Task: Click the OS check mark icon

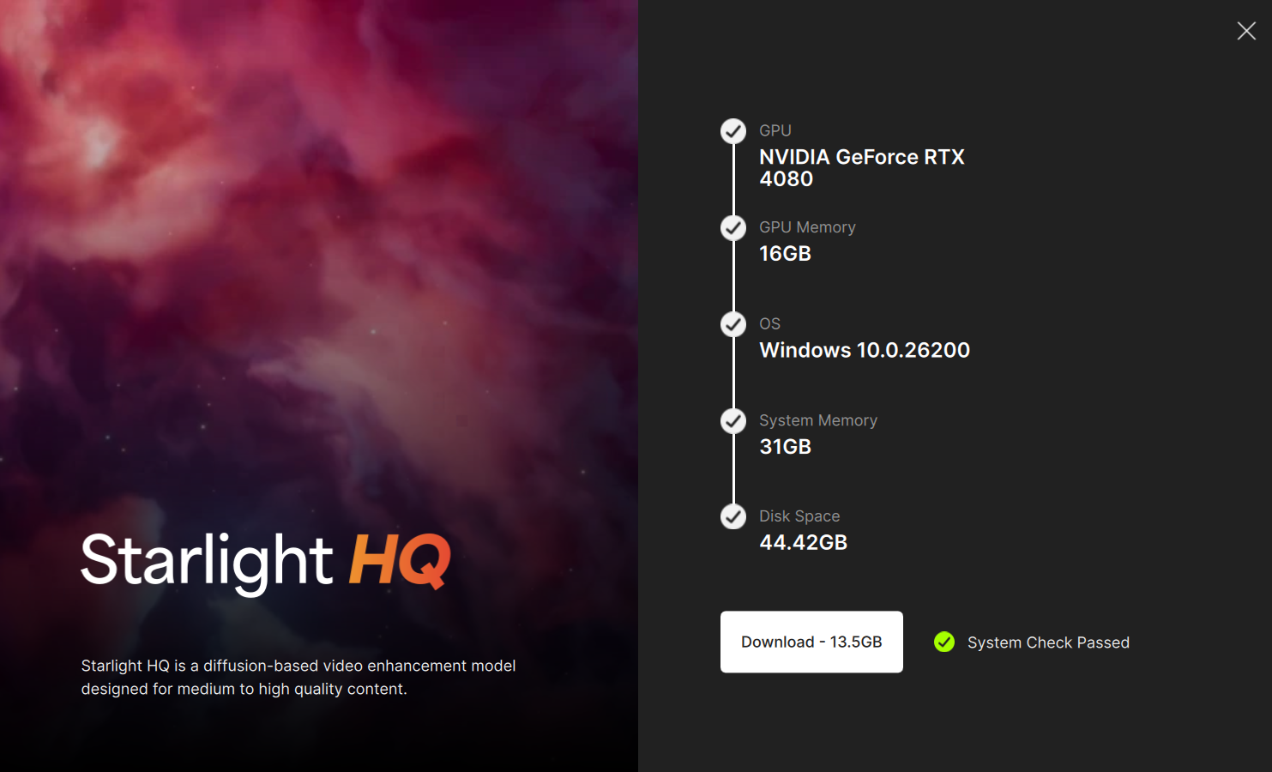Action: pyautogui.click(x=733, y=324)
